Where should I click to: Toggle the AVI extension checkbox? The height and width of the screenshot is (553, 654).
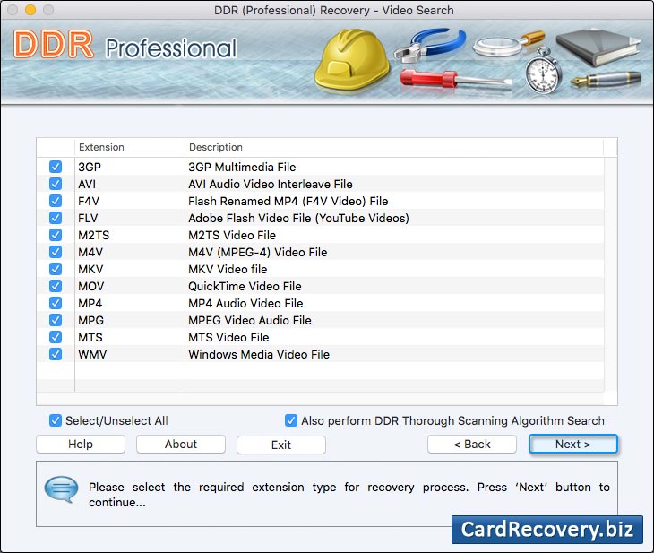55,184
